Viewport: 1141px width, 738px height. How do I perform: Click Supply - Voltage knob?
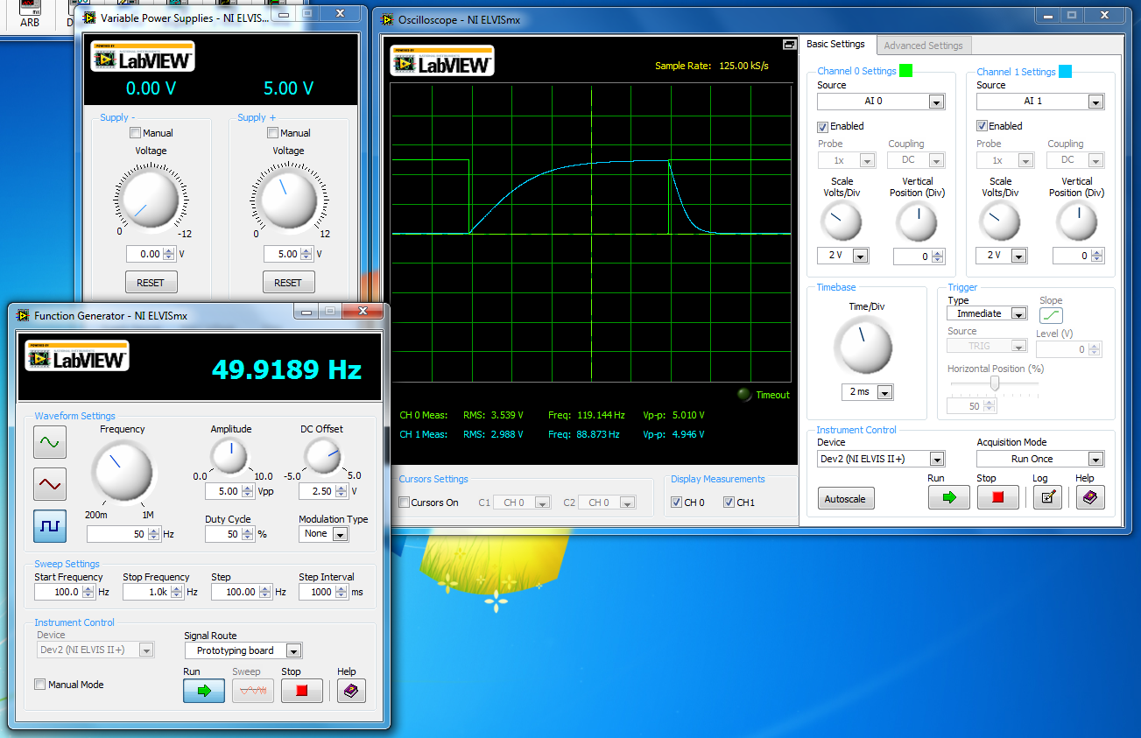[x=150, y=200]
